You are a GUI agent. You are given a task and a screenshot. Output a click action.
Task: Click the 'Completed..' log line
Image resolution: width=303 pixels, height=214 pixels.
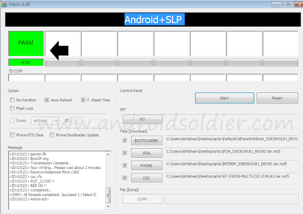[x=30, y=190]
